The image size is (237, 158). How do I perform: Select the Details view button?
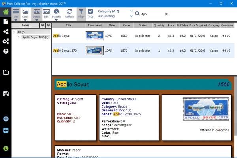pos(37,13)
